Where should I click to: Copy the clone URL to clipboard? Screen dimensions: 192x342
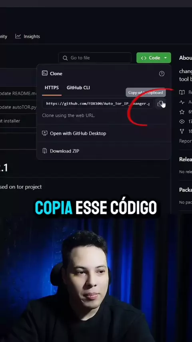[x=161, y=104]
